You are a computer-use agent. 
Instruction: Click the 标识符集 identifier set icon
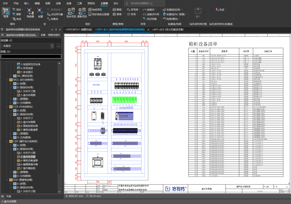point(145,19)
